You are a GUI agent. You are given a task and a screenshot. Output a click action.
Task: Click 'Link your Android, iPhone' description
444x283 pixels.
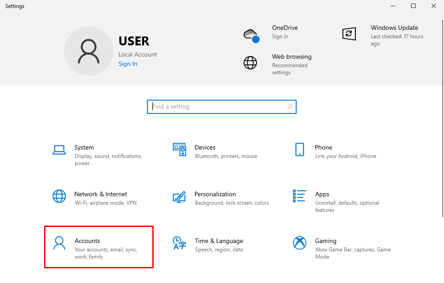(x=346, y=156)
